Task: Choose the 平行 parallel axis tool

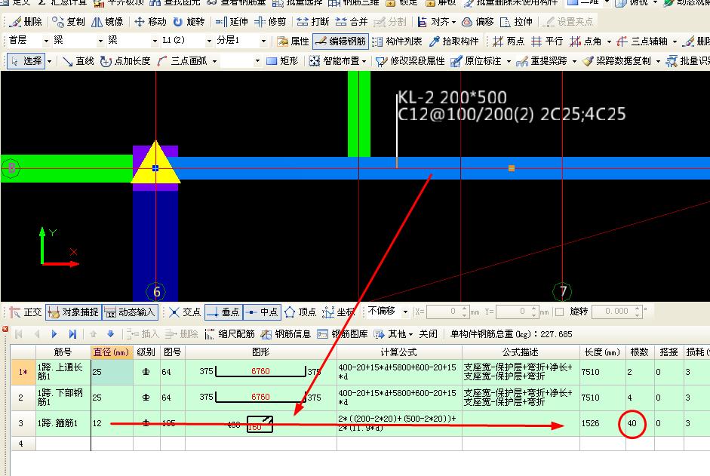Action: 546,41
